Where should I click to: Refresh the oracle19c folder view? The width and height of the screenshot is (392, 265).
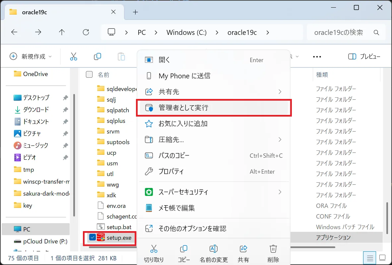coord(86,32)
